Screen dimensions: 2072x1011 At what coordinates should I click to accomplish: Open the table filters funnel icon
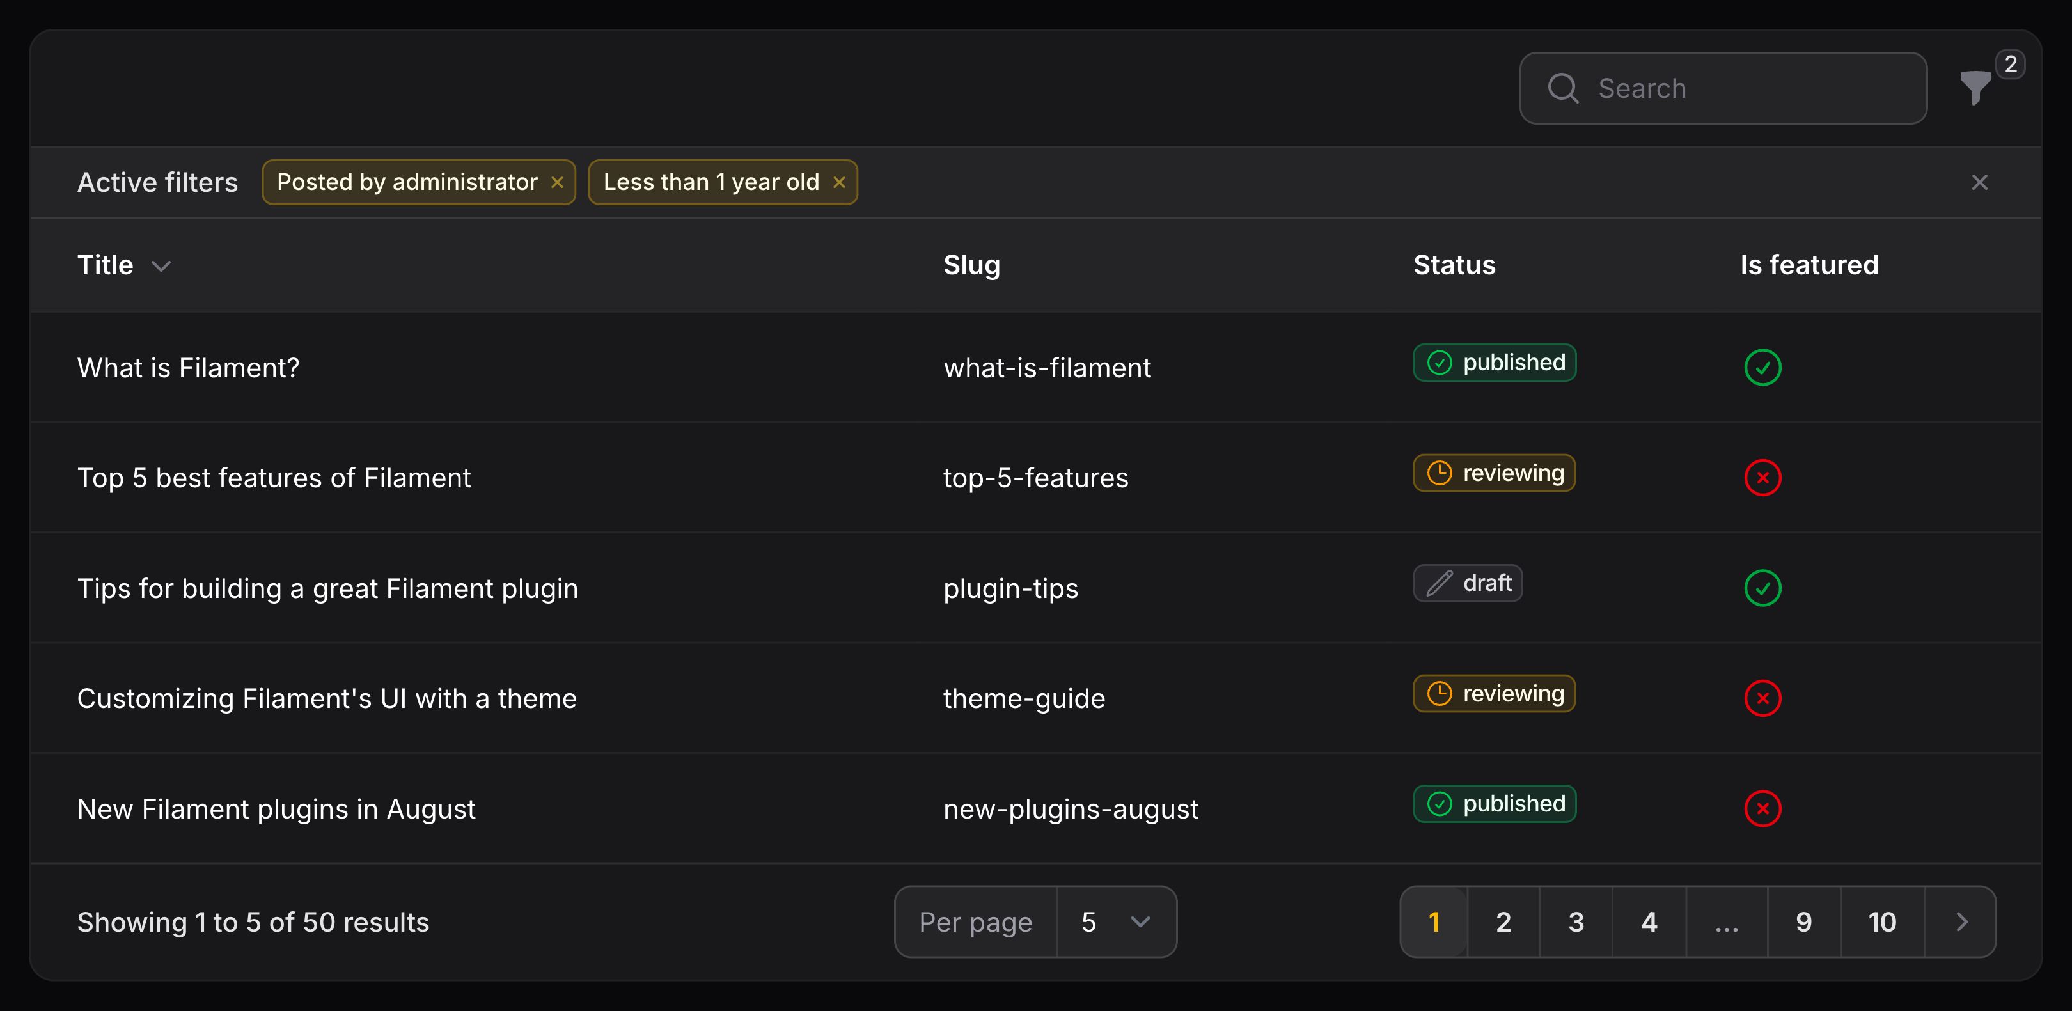click(1975, 88)
